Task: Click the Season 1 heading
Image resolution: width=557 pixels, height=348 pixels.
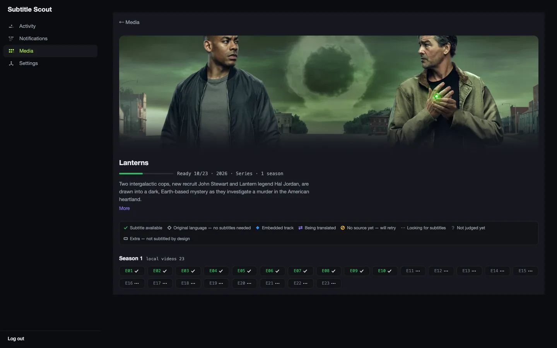Action: coord(131,258)
